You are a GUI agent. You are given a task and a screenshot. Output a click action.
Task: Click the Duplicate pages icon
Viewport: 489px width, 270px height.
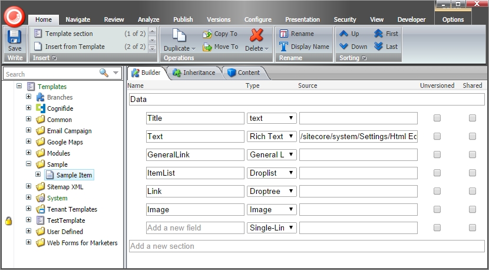pyautogui.click(x=179, y=35)
